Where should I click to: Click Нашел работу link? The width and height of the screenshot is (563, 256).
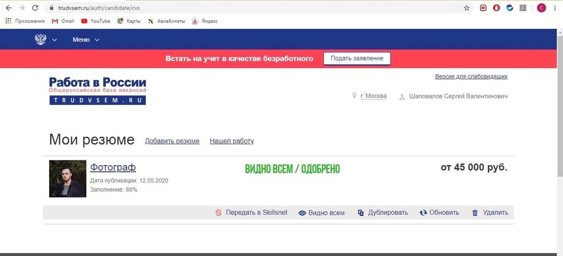232,141
